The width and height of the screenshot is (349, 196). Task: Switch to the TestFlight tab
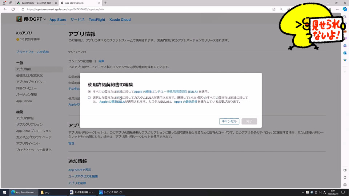coord(97,20)
